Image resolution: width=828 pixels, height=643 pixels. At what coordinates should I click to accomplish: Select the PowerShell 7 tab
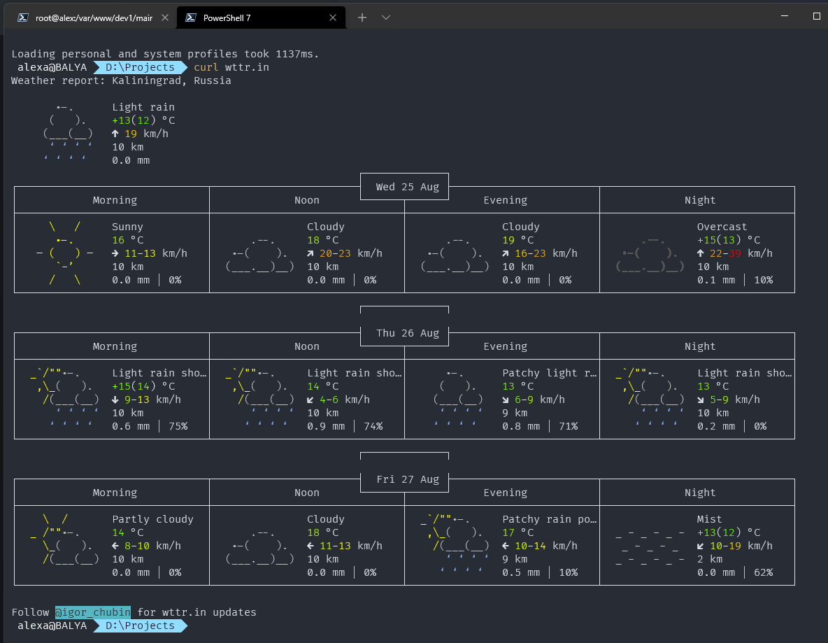[227, 18]
